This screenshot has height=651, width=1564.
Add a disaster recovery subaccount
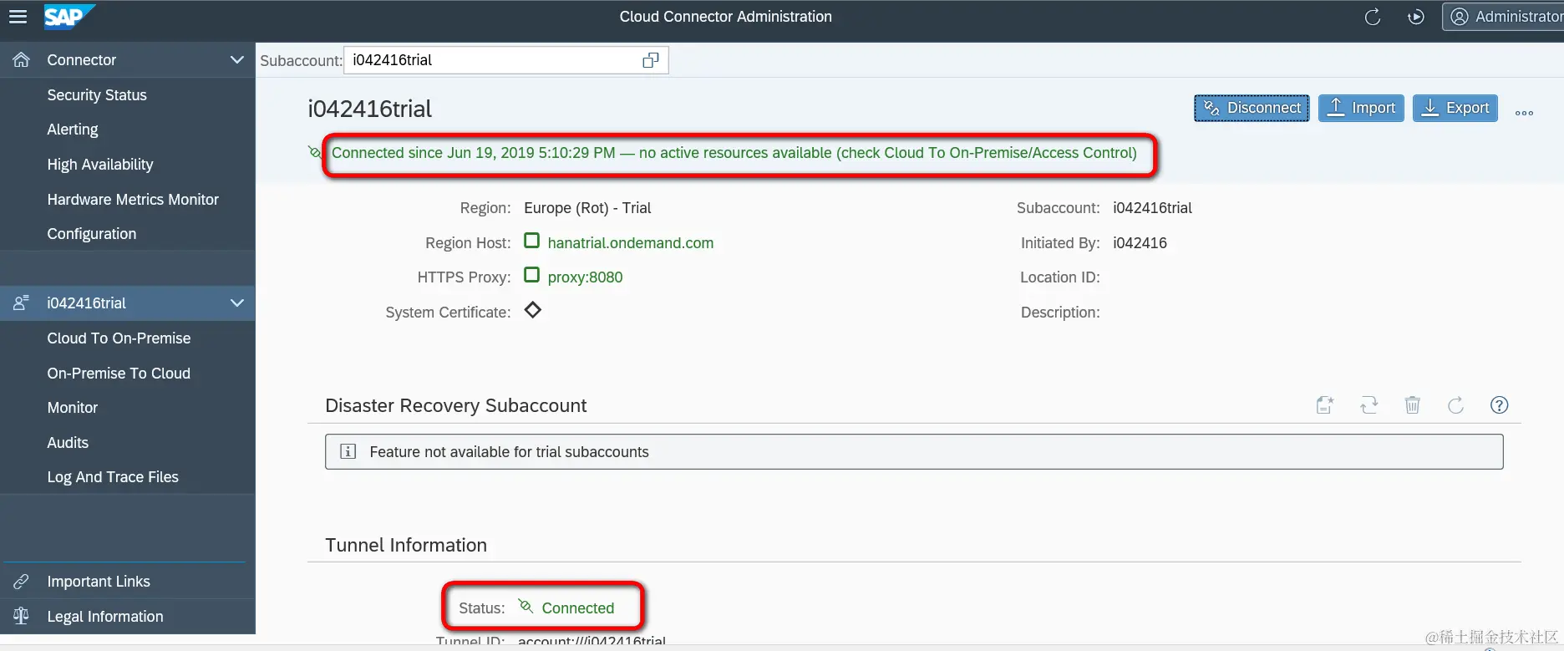tap(1325, 405)
